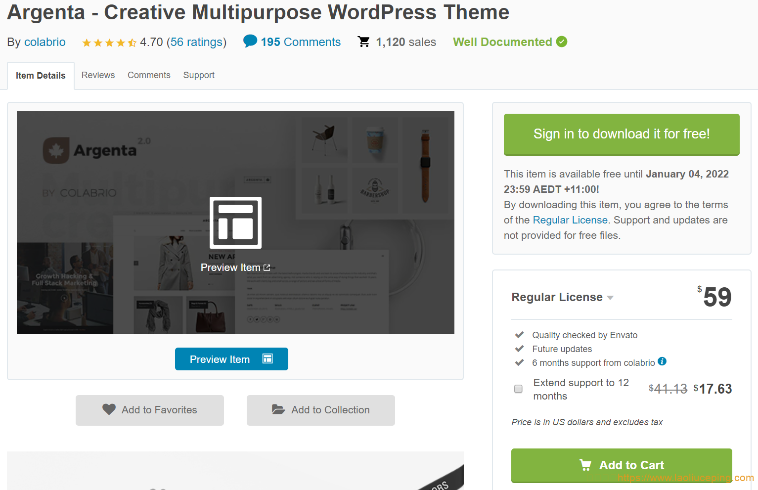
Task: Click checkmark beside Future updates
Action: coord(519,349)
